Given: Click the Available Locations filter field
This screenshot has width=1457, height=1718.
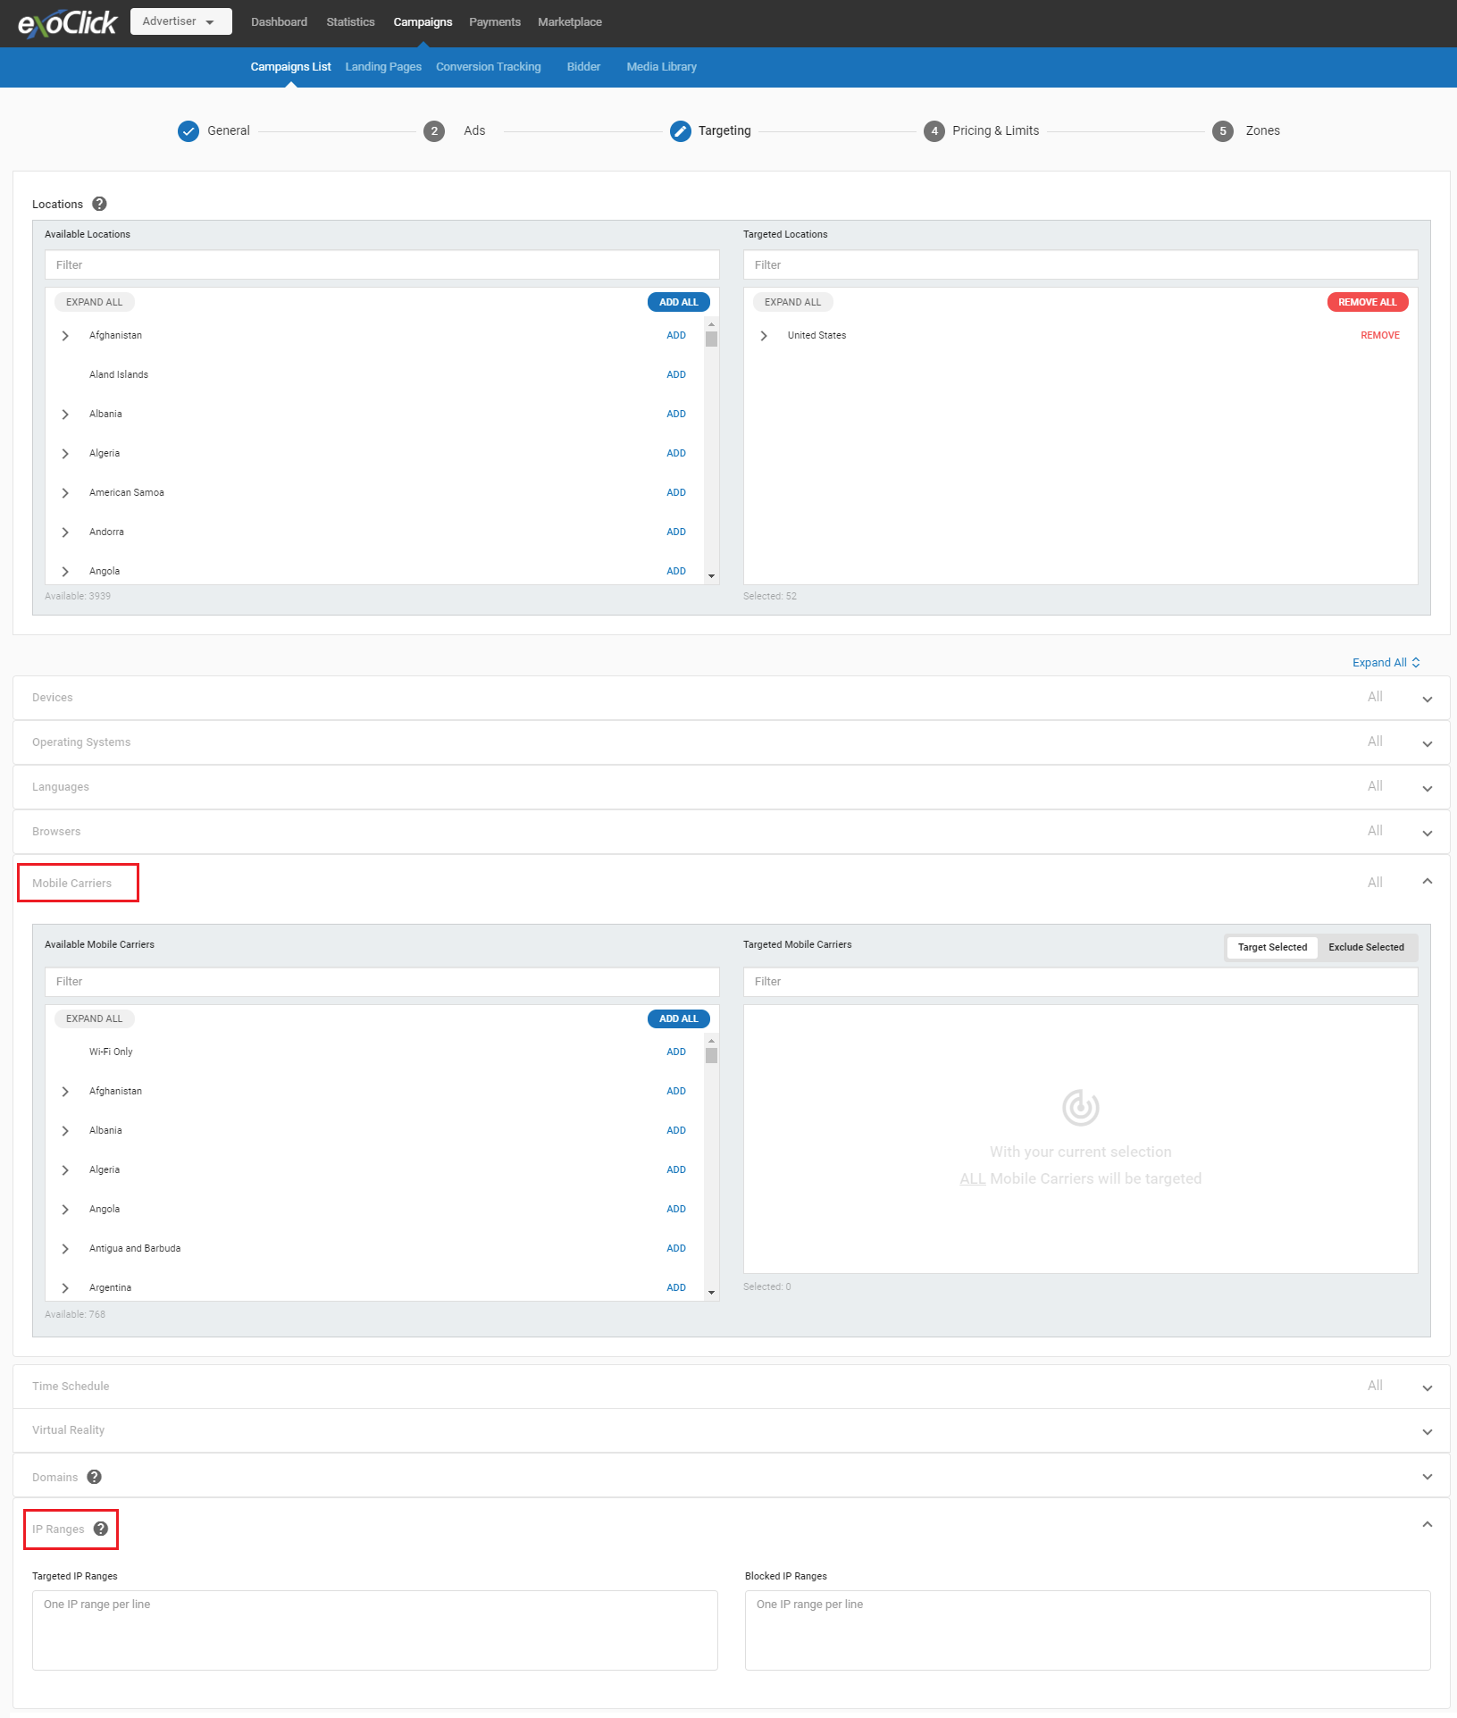Looking at the screenshot, I should 382,265.
